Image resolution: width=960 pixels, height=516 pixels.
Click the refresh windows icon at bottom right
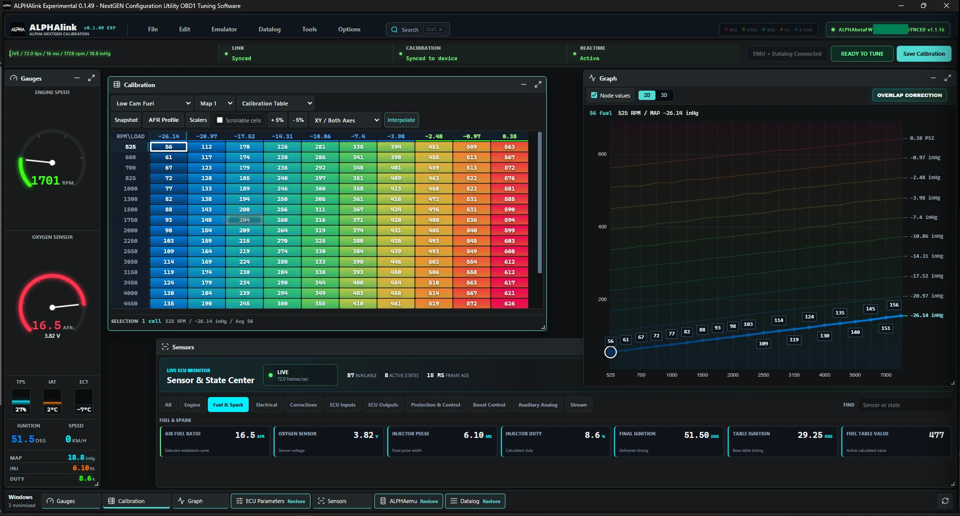(945, 501)
